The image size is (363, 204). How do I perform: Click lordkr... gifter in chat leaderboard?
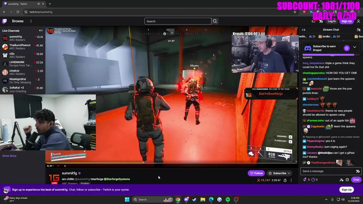pos(325,36)
